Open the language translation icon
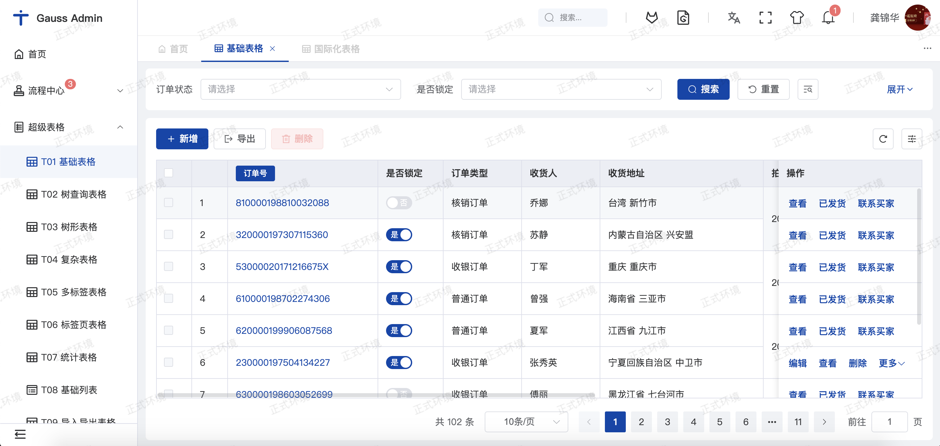The image size is (940, 446). pos(734,18)
